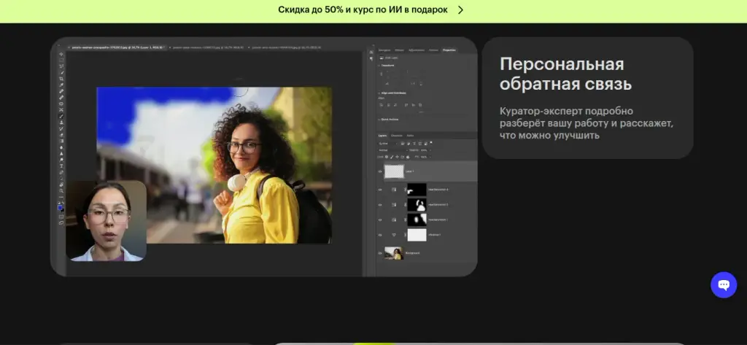Screen dimensions: 747x345
Task: Open the Fill value dropdown
Action: point(430,157)
